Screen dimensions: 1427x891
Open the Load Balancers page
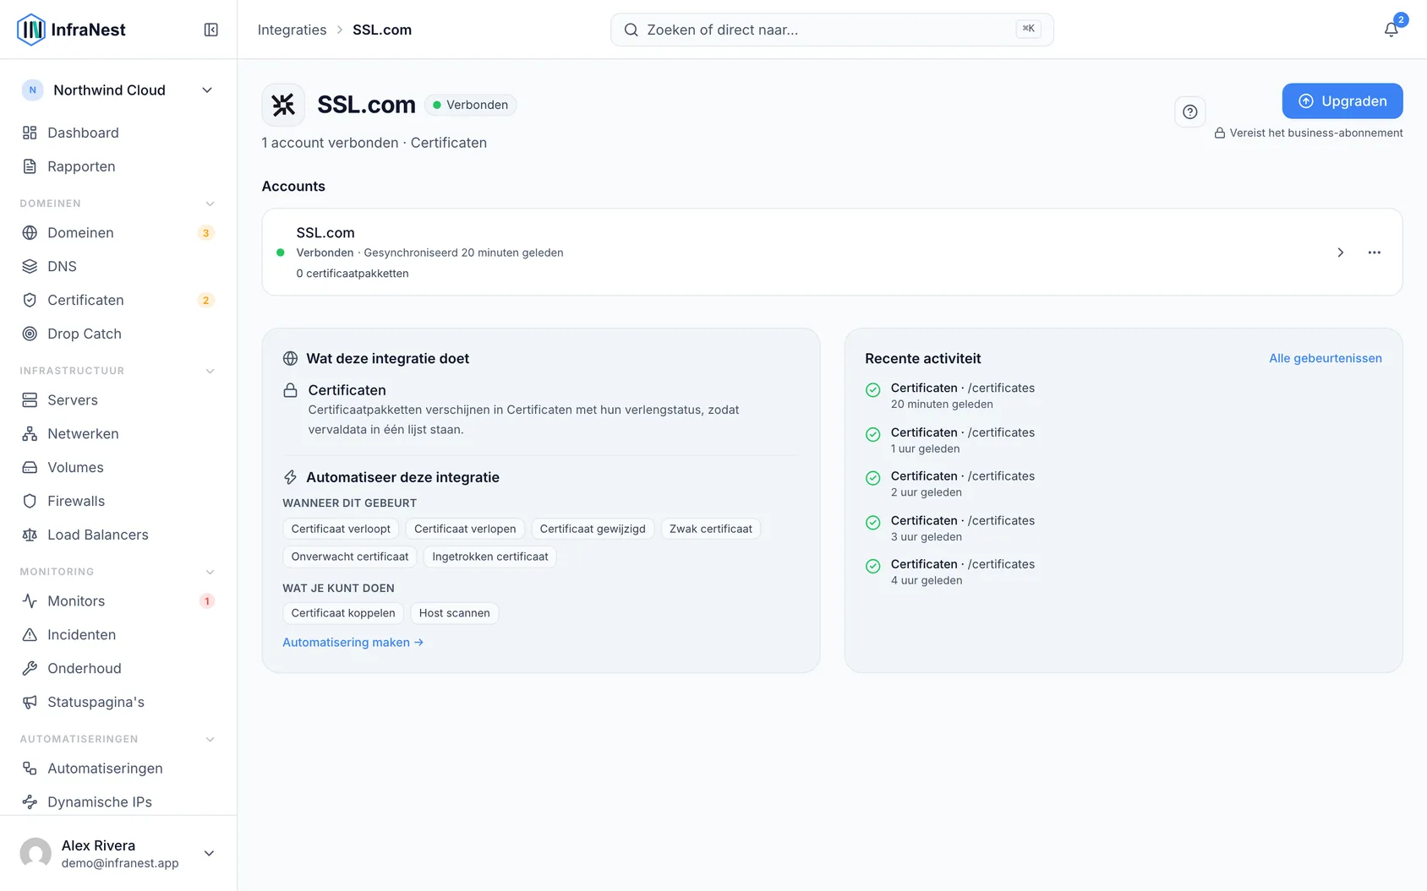tap(118, 535)
